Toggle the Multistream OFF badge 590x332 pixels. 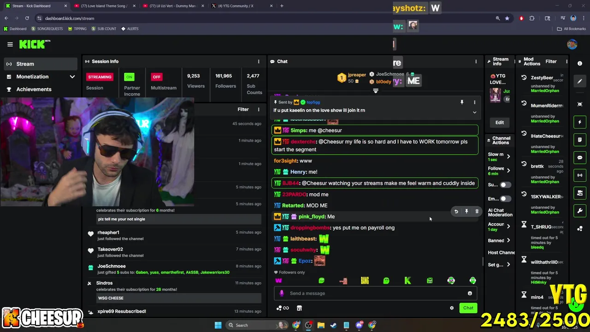coord(157,77)
